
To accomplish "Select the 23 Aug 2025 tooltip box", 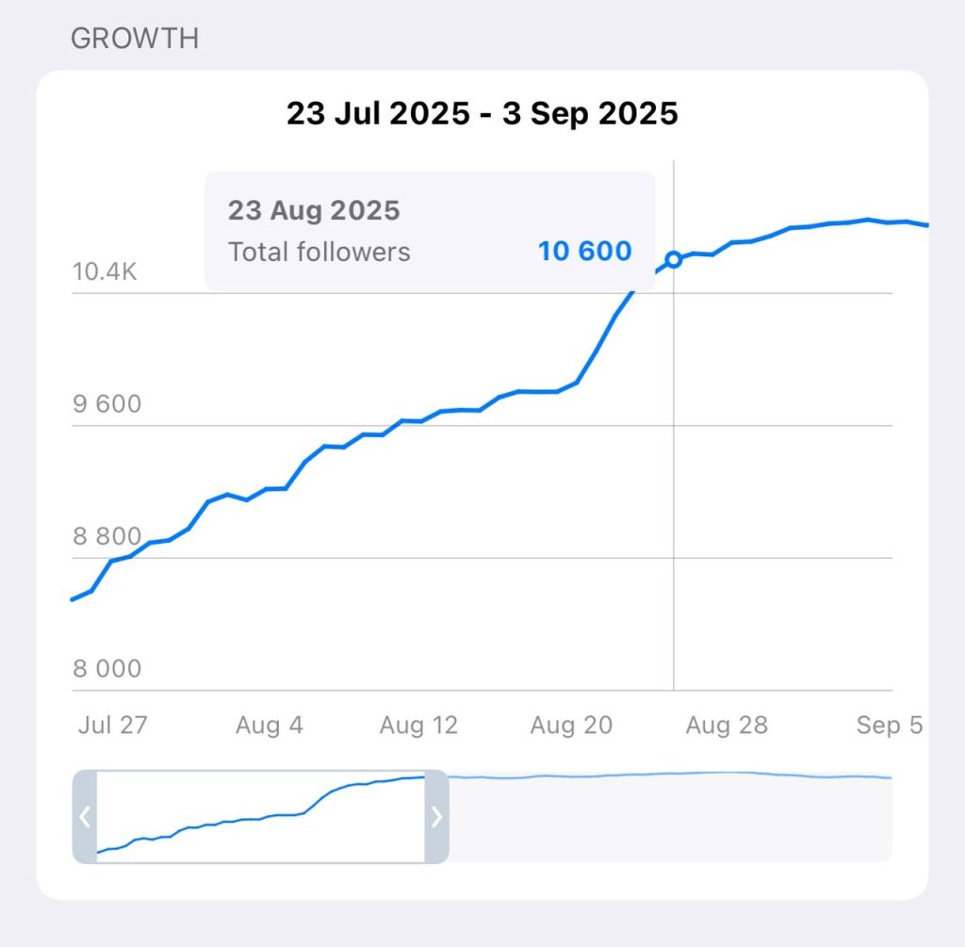I will (x=429, y=230).
